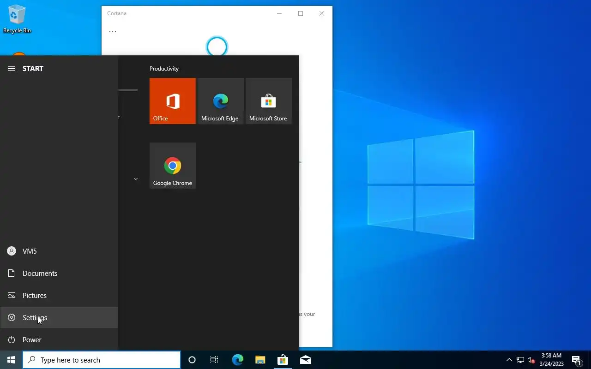Screen dimensions: 591x369
Task: Expand the app list chevron arrow
Action: point(136,179)
